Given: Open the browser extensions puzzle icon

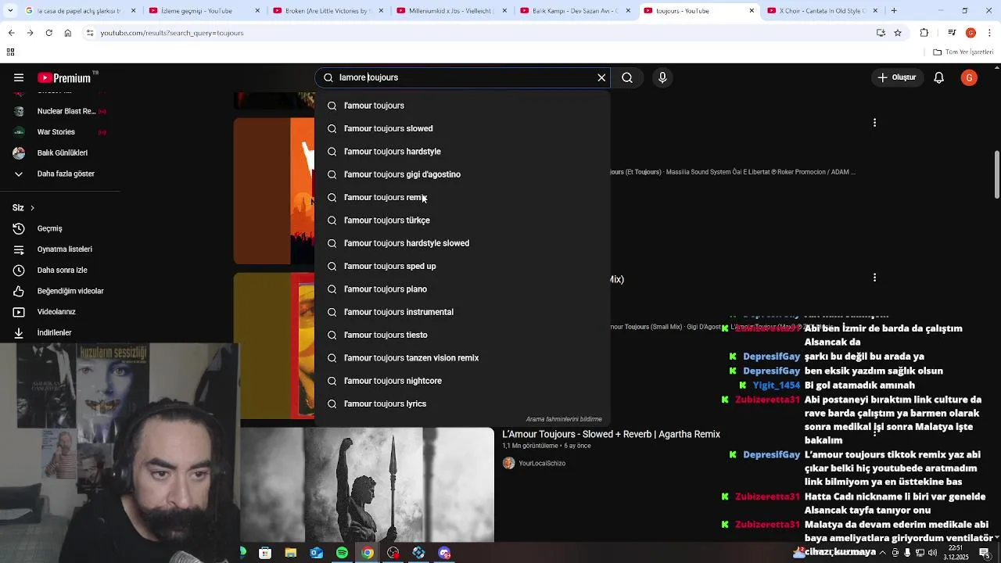Looking at the screenshot, I should [924, 33].
